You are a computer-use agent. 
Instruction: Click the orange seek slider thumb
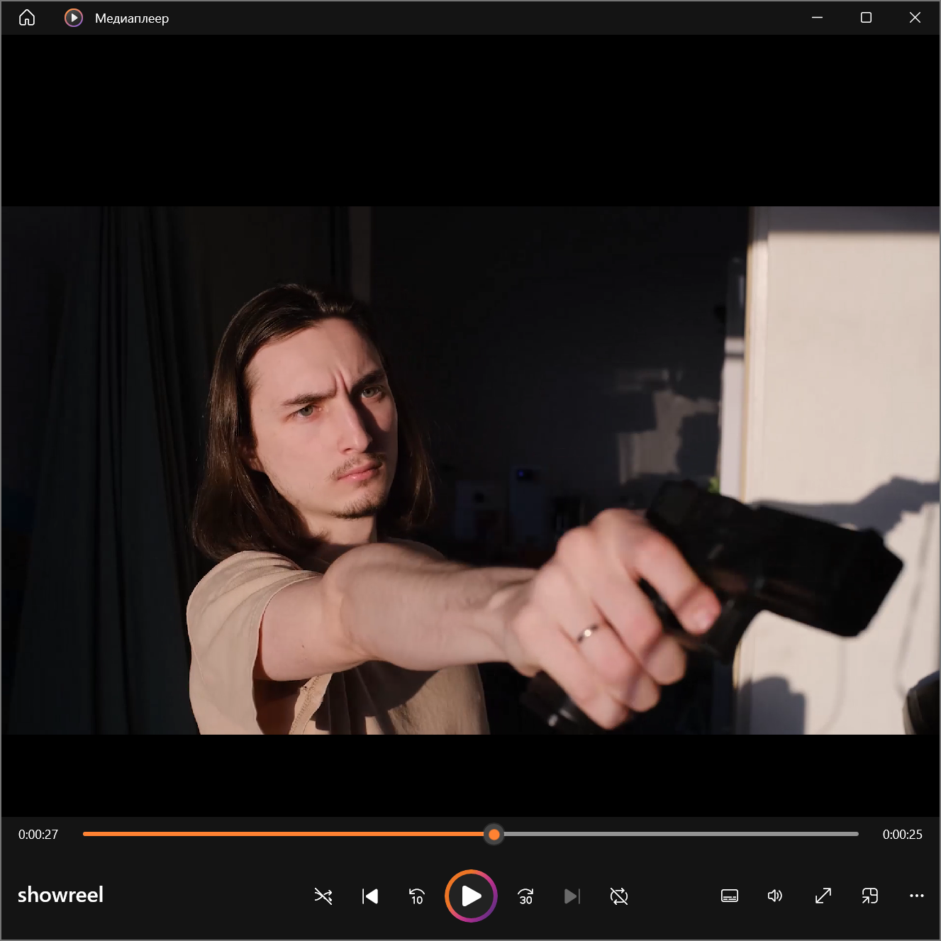[494, 835]
